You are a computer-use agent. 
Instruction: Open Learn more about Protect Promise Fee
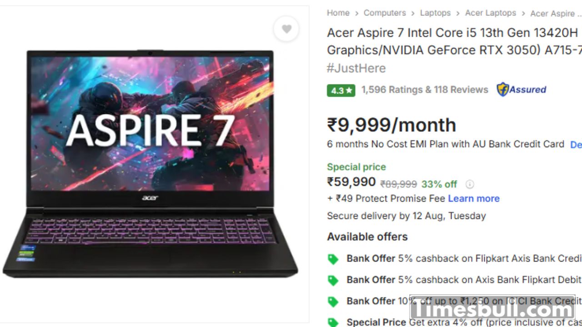tap(474, 198)
